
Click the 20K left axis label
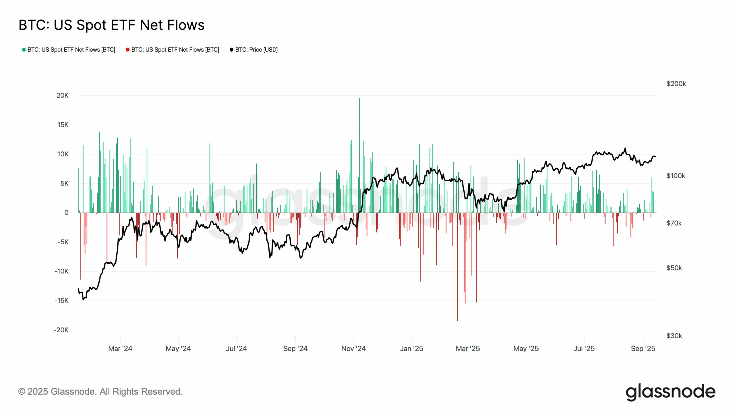(x=62, y=96)
